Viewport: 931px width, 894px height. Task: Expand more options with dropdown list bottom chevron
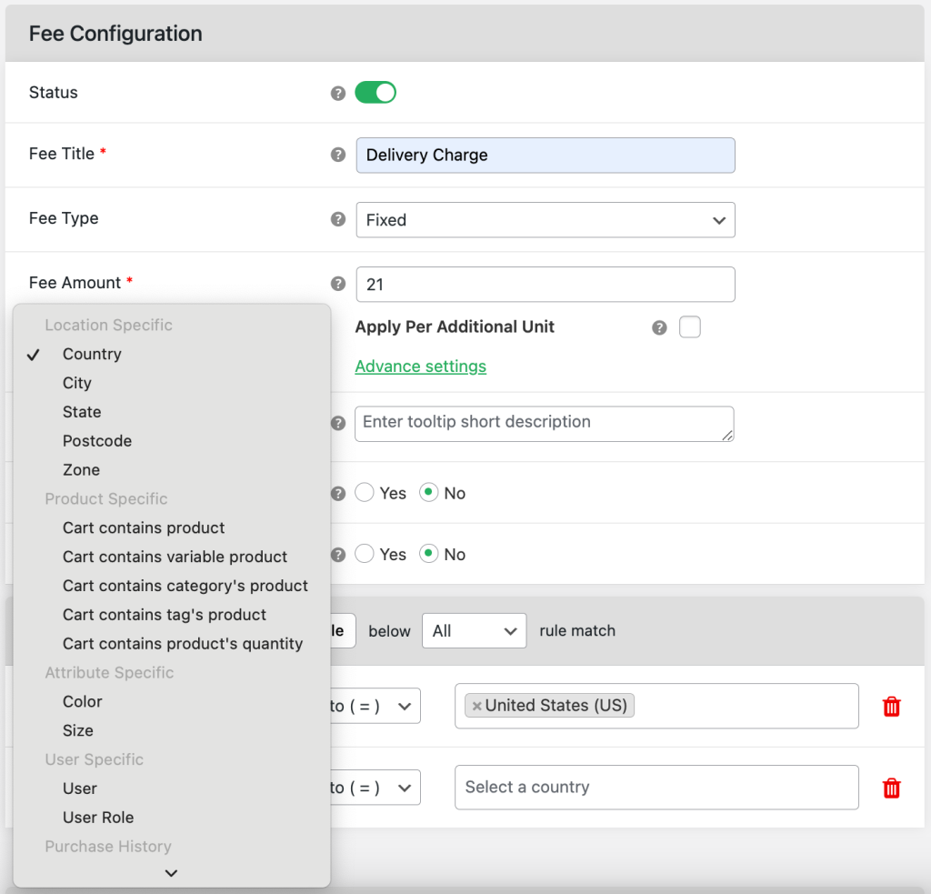click(x=171, y=872)
